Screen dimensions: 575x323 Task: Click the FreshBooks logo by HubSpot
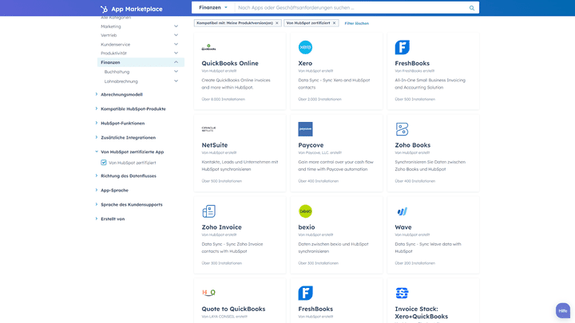(x=305, y=293)
